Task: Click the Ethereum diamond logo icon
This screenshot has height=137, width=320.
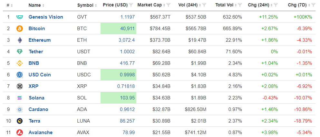Action: 20,40
